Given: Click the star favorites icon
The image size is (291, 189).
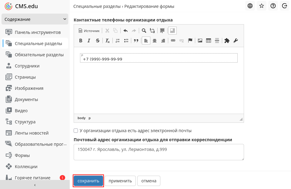Looking at the screenshot, I should coord(262,6).
